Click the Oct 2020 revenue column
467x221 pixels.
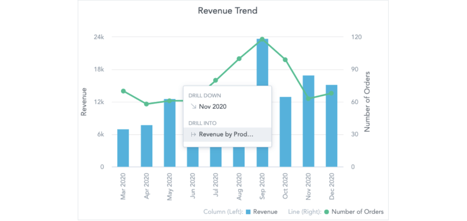tap(285, 132)
